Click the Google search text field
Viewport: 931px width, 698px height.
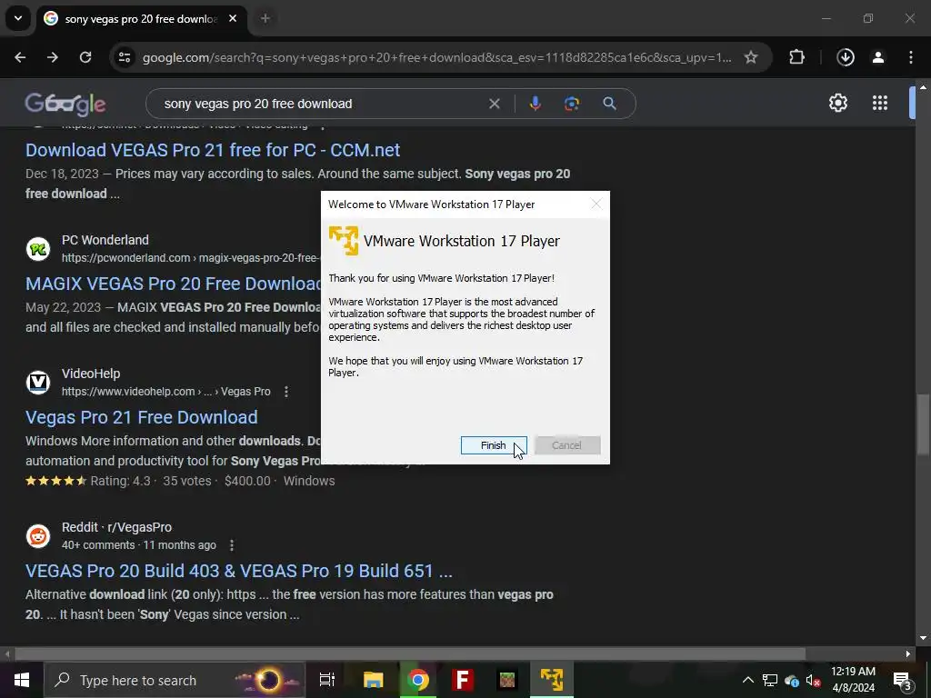click(321, 104)
